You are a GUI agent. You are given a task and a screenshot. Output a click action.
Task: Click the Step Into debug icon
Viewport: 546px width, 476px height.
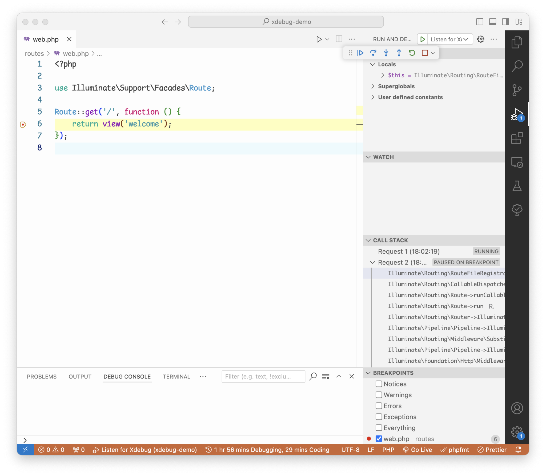(x=386, y=53)
